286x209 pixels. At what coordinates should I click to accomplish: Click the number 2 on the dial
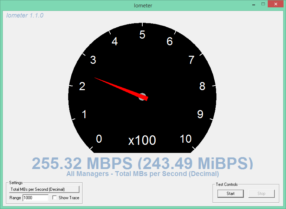[x=82, y=86]
